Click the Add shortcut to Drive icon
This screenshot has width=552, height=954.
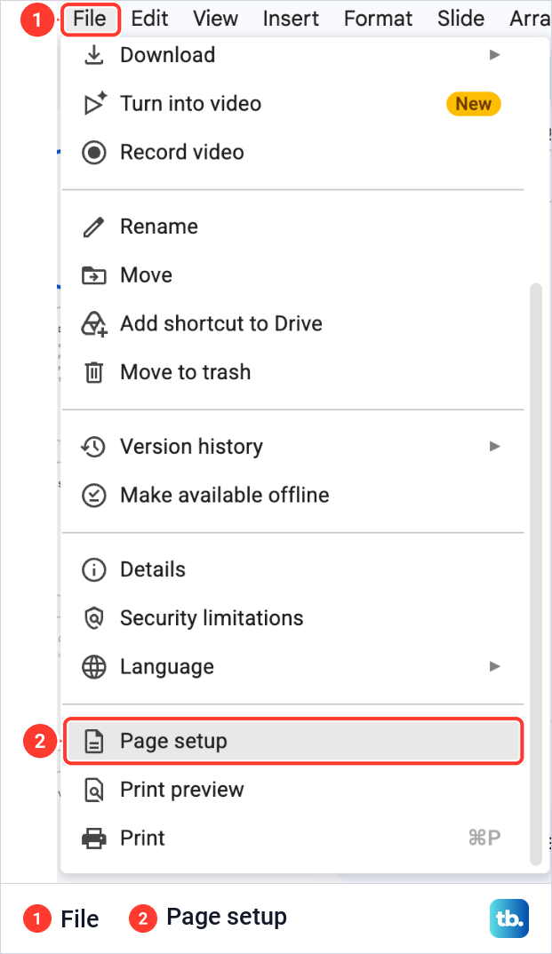94,323
